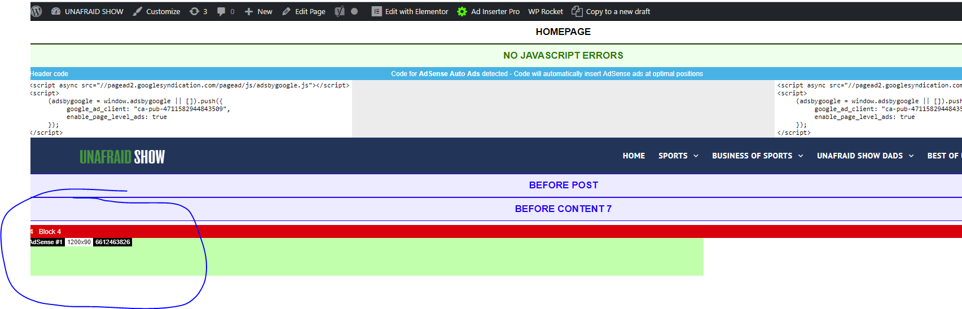Expand the BUSINESS OF SPORTS chevron
This screenshot has width=962, height=309.
click(x=801, y=156)
